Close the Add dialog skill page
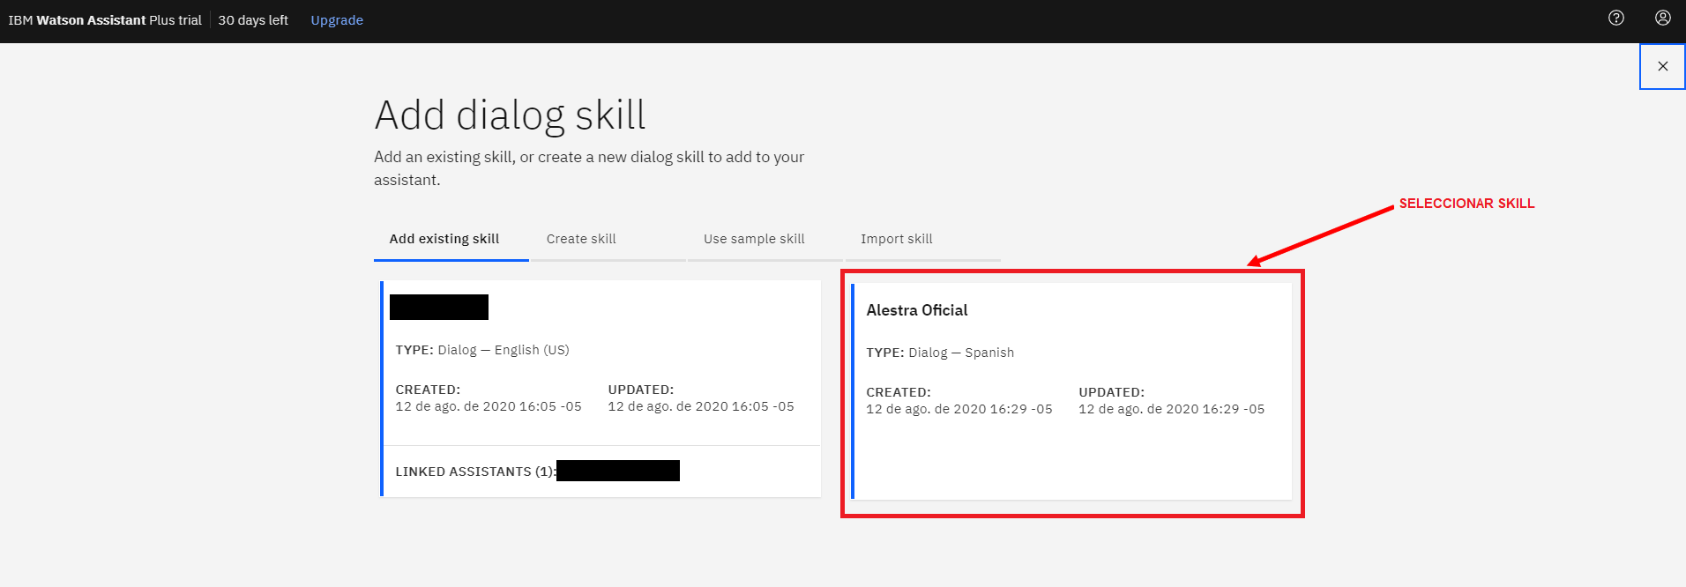Screen dimensions: 1686x587 1662,66
